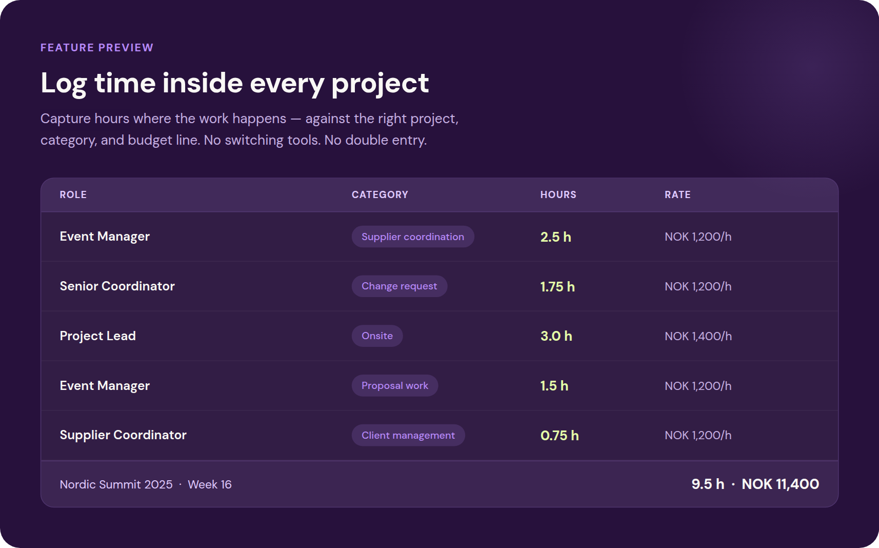Click the Nordic Summit 2025 project link
879x548 pixels.
[116, 484]
